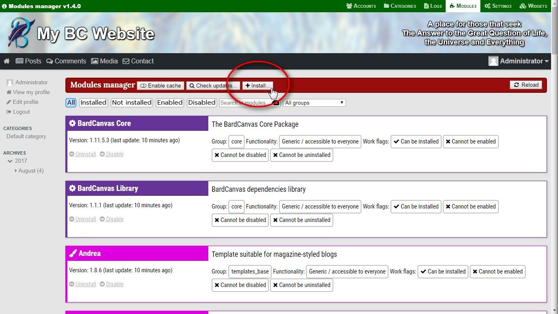Click the BardCanvas Library gear icon
The width and height of the screenshot is (558, 314).
pyautogui.click(x=72, y=188)
